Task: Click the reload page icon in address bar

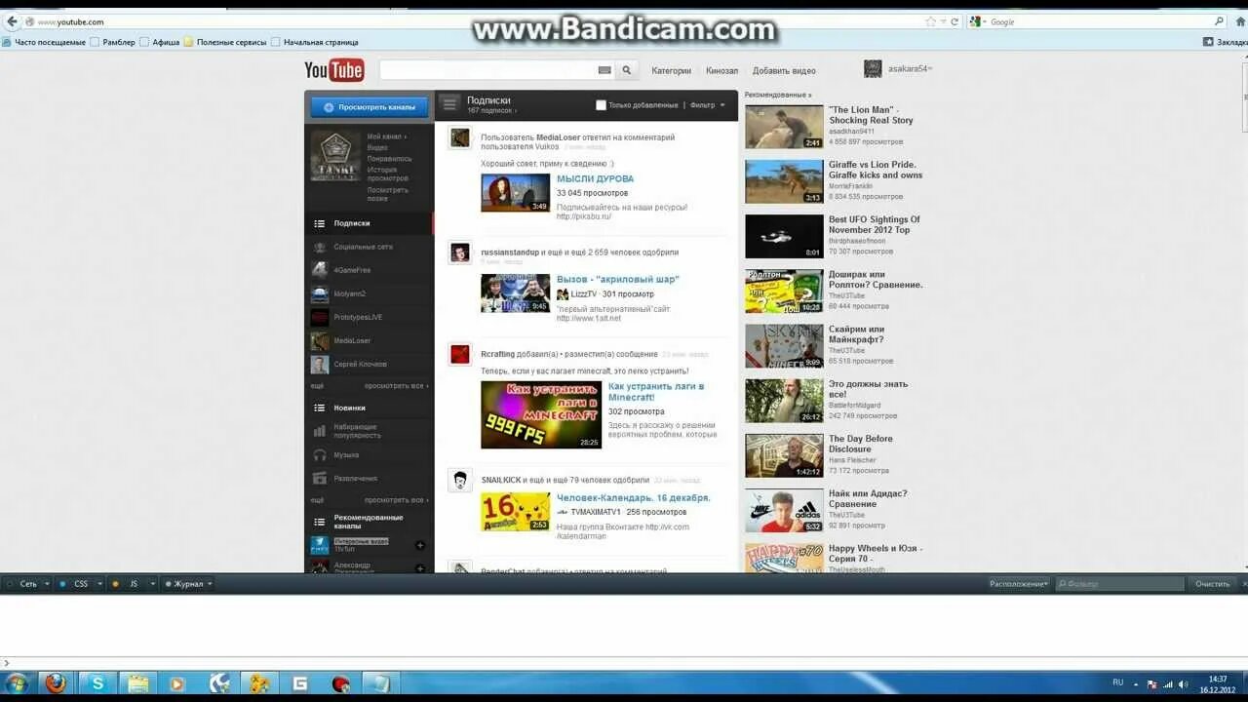Action: (955, 21)
